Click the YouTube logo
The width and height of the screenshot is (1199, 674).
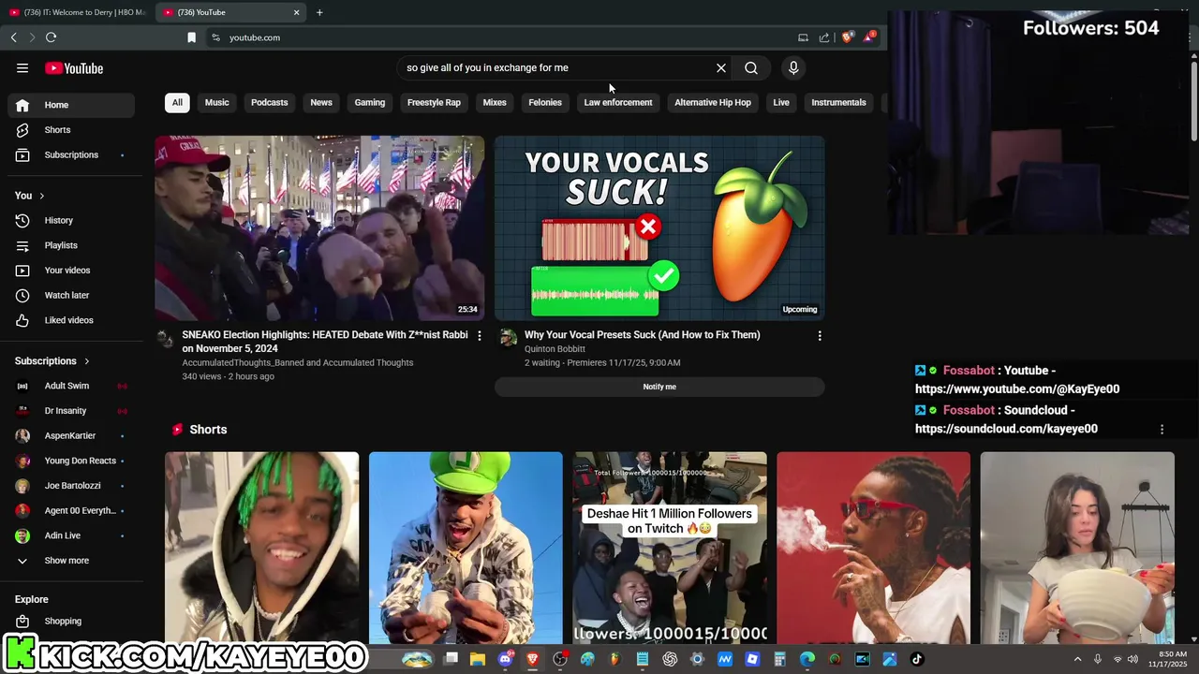click(74, 68)
